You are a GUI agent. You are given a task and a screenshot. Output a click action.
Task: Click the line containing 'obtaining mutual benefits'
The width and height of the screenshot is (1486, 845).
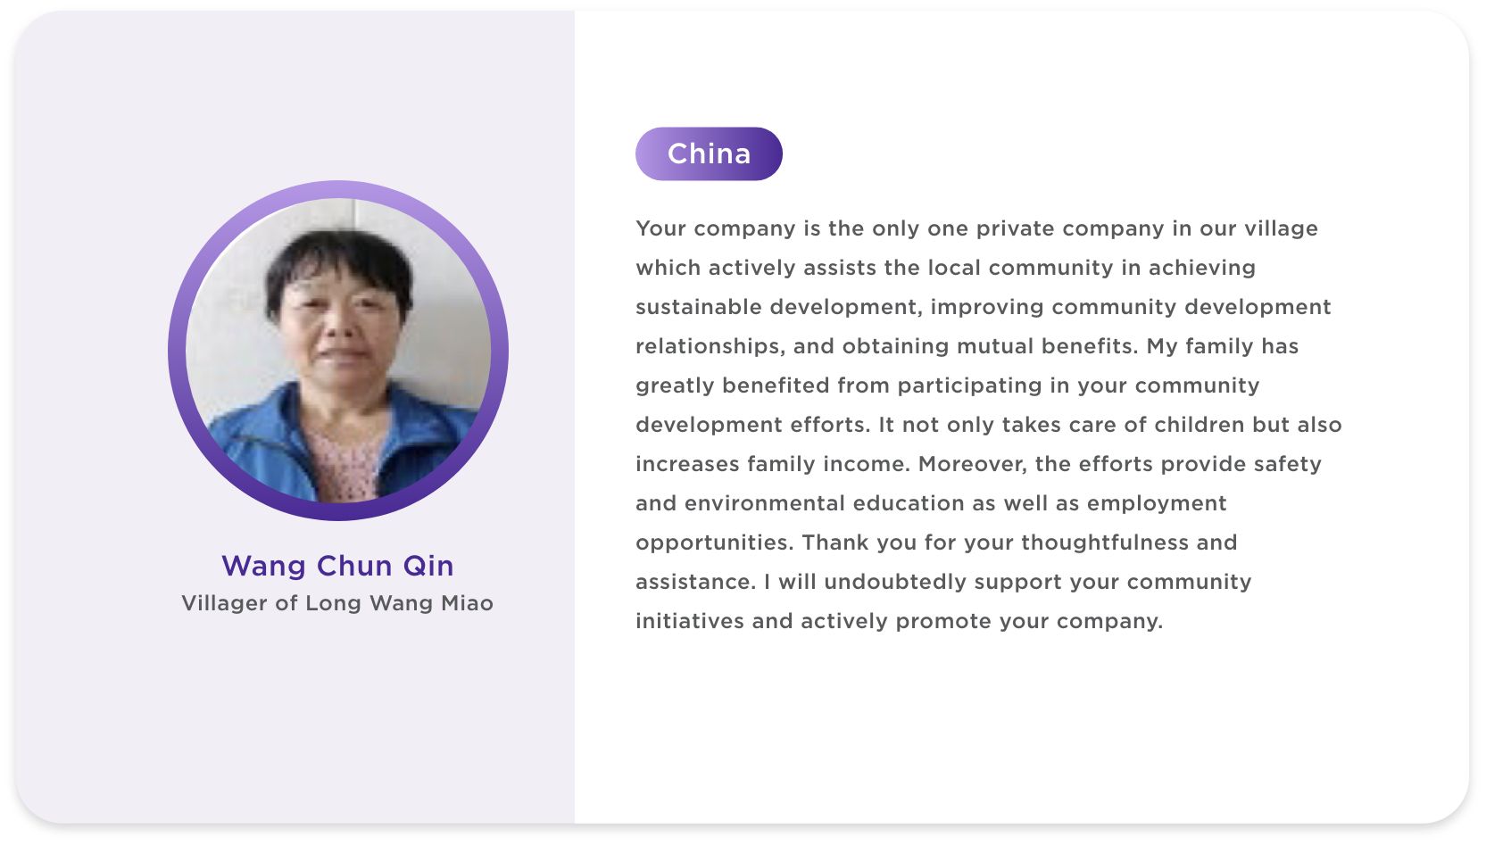pos(967,346)
